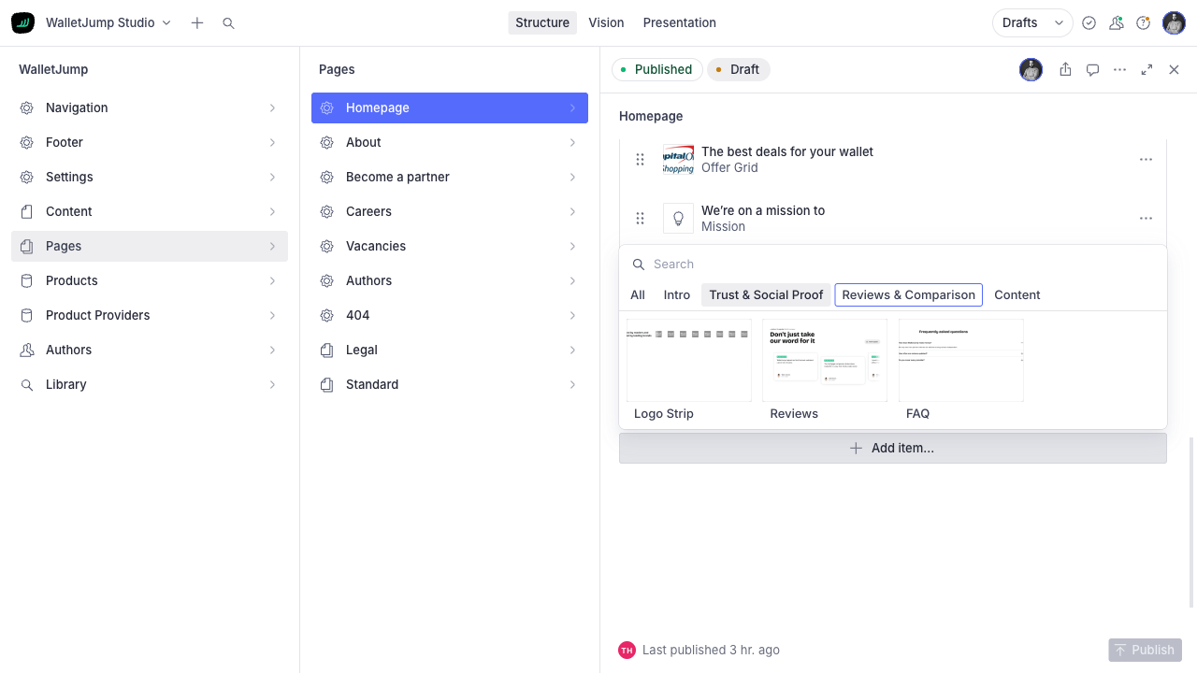Click the expand fullscreen icon in editor
Image resolution: width=1197 pixels, height=673 pixels.
[x=1147, y=69]
